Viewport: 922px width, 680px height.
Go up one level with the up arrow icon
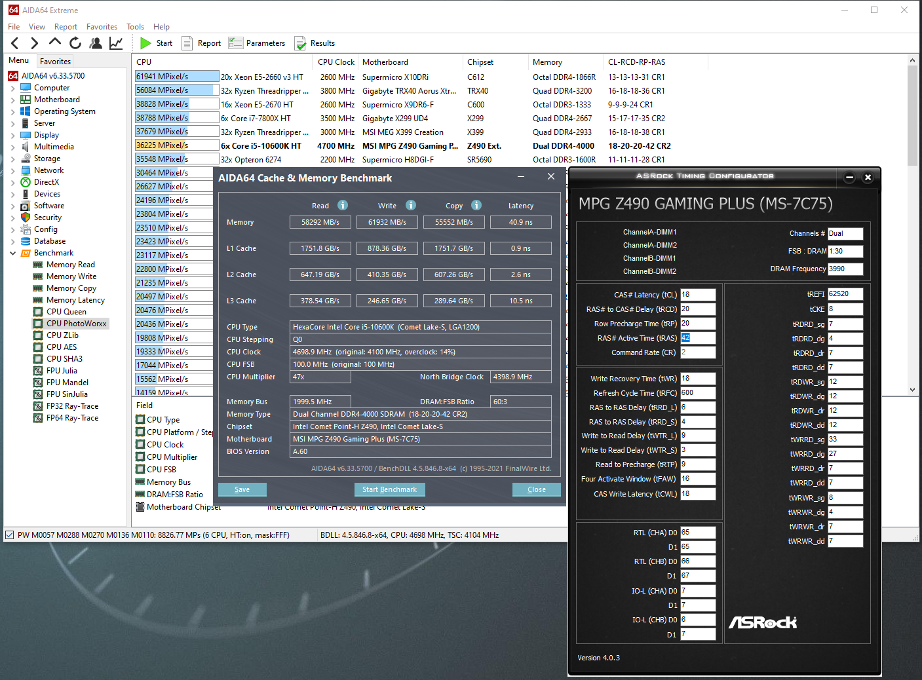55,43
